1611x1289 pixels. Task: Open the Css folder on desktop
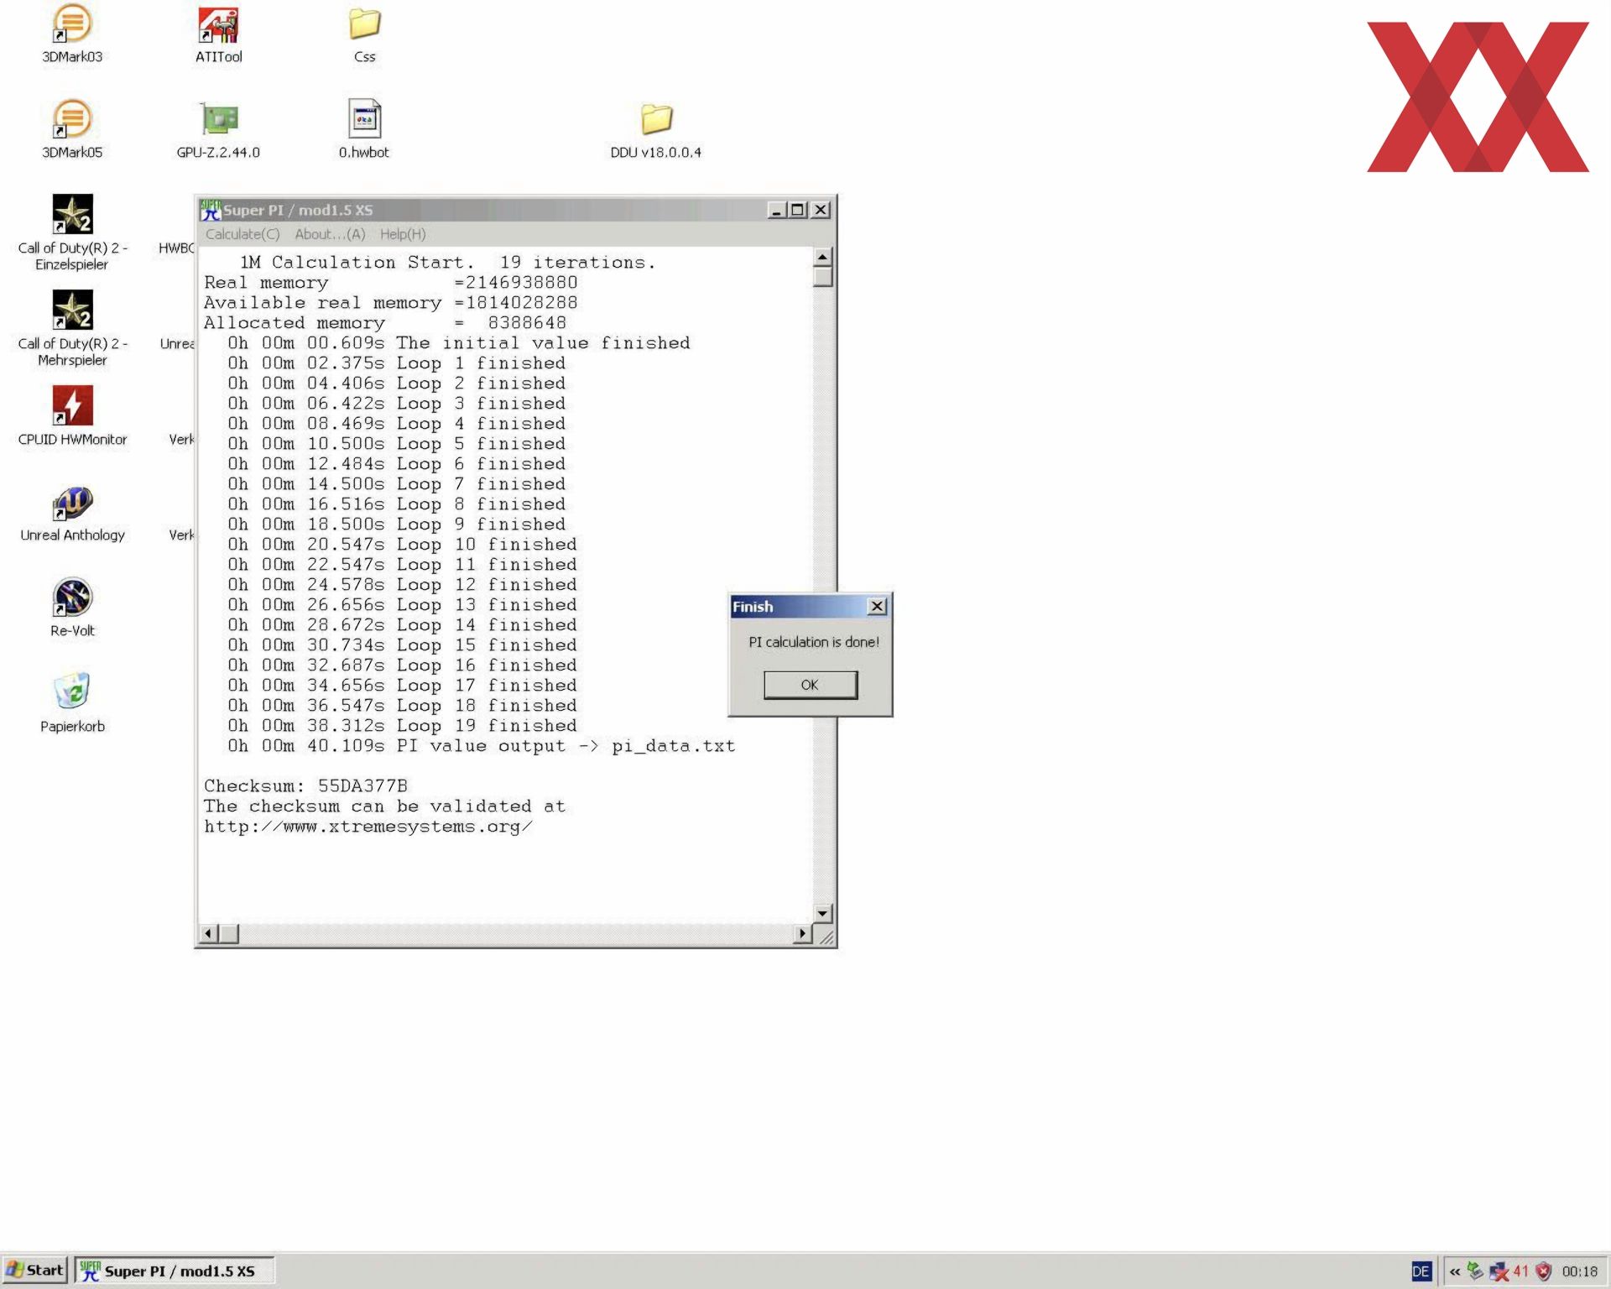[364, 25]
